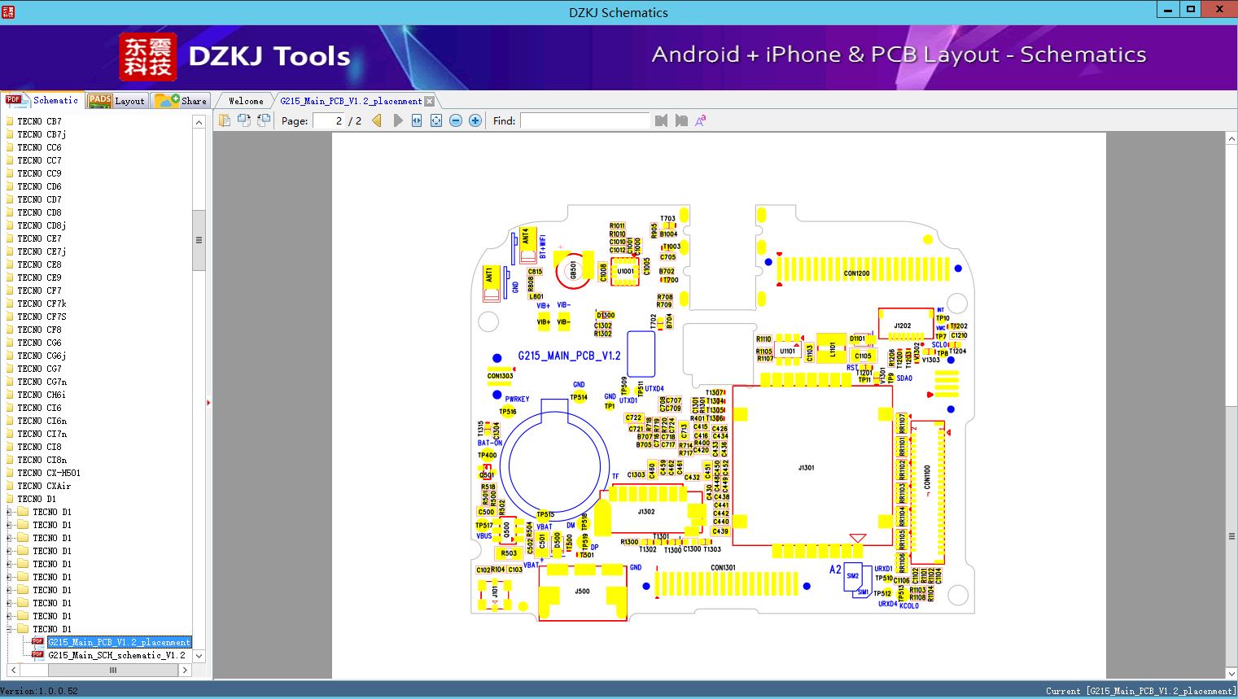Go to the previous page arrow
Image resolution: width=1238 pixels, height=699 pixels.
pos(377,120)
